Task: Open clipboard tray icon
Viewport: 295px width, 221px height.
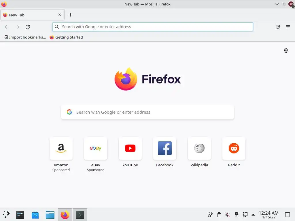Action: [x=219, y=215]
